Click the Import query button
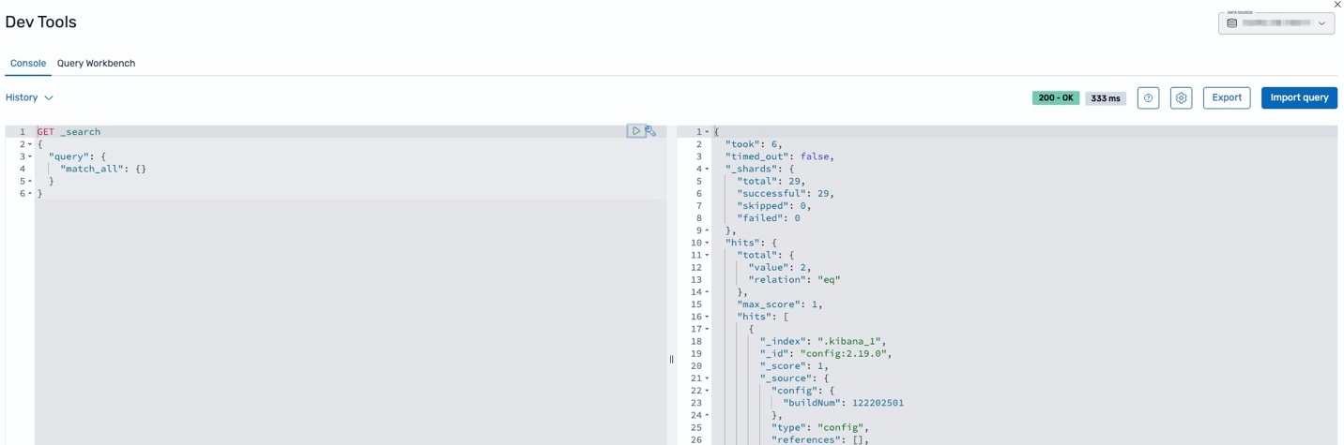 point(1299,97)
